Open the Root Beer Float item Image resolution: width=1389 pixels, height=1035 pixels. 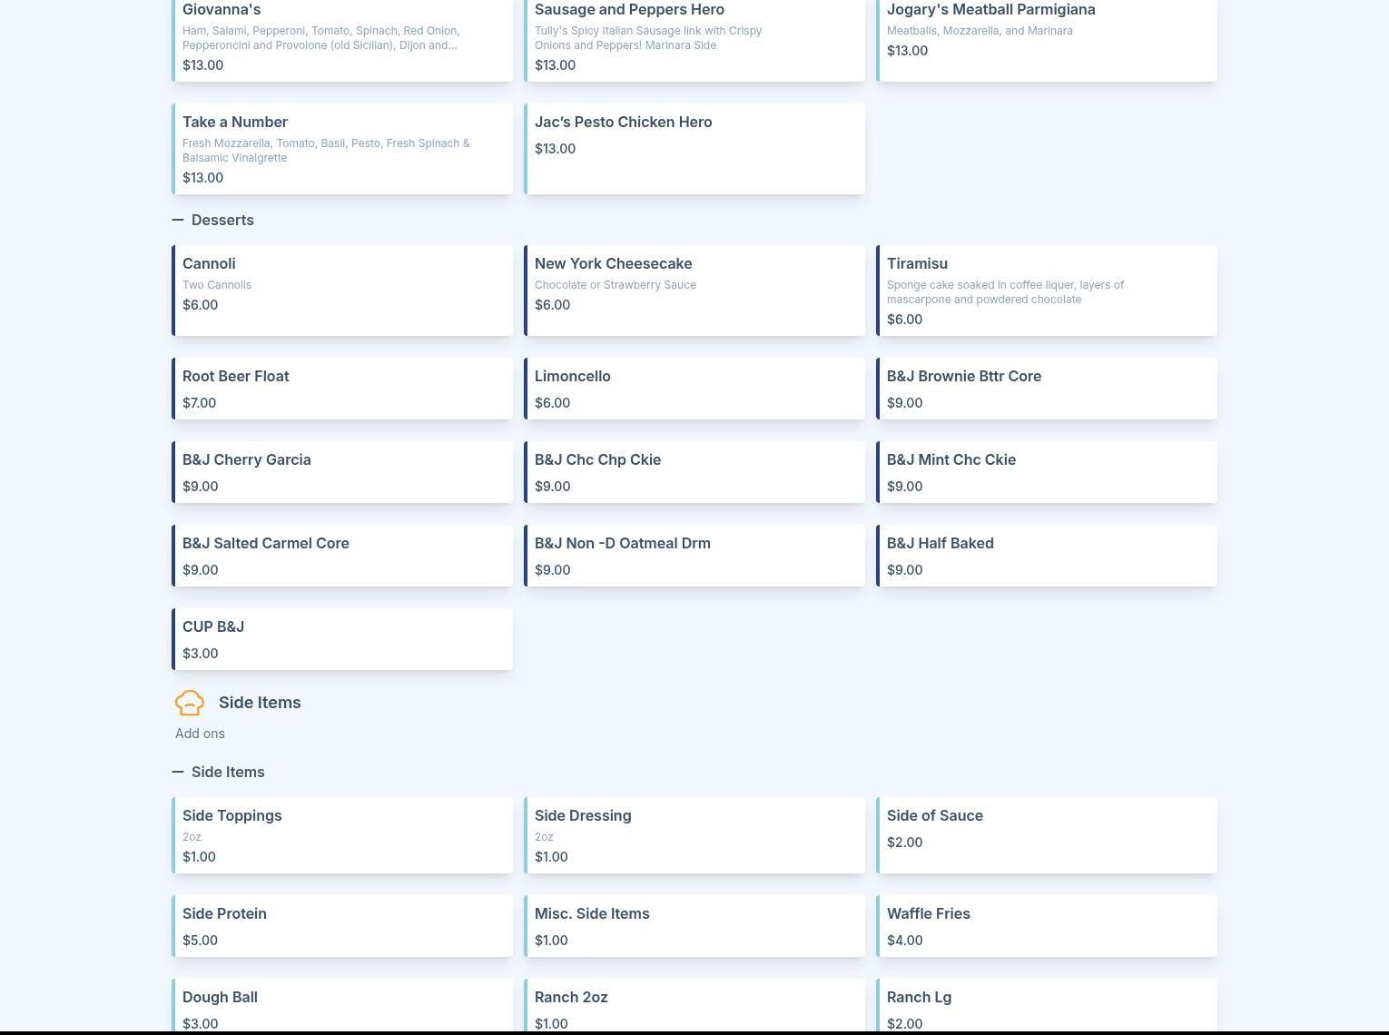pos(342,389)
